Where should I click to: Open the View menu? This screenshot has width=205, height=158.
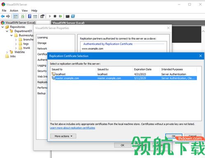[x=25, y=11]
